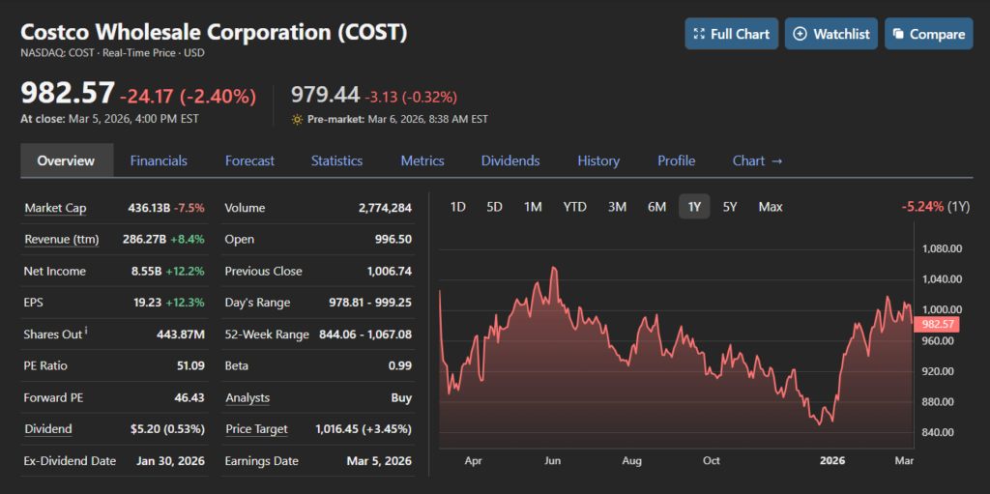Select the 5Y chart range
The width and height of the screenshot is (990, 494).
pos(730,207)
